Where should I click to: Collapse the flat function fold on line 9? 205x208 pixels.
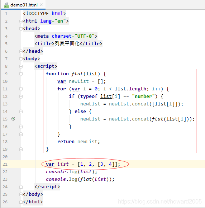click(x=21, y=74)
